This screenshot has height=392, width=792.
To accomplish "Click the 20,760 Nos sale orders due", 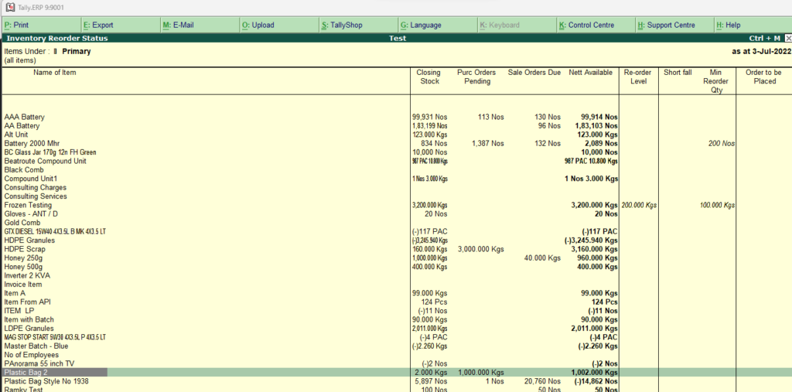I will [x=542, y=381].
